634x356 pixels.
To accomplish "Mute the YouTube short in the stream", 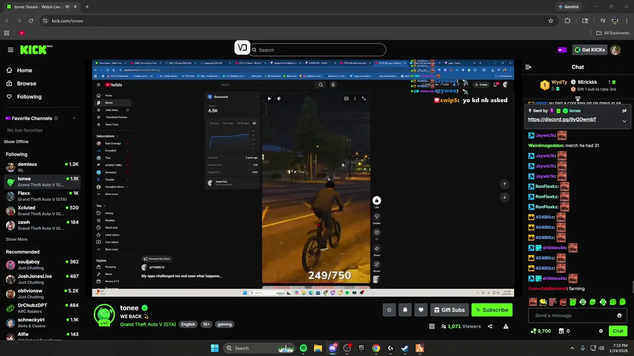I will (279, 98).
